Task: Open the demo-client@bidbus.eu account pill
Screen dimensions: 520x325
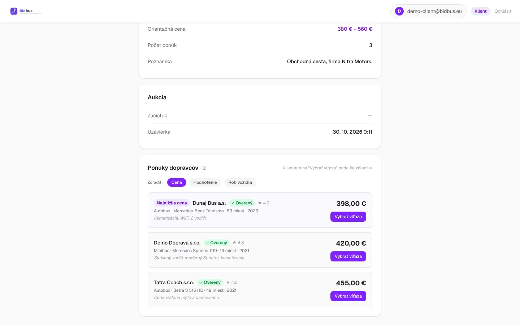Action: (428, 11)
